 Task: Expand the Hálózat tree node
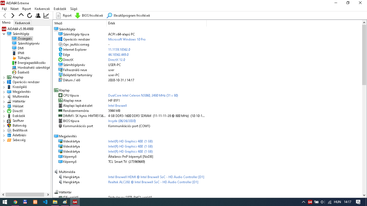pyautogui.click(x=4, y=106)
